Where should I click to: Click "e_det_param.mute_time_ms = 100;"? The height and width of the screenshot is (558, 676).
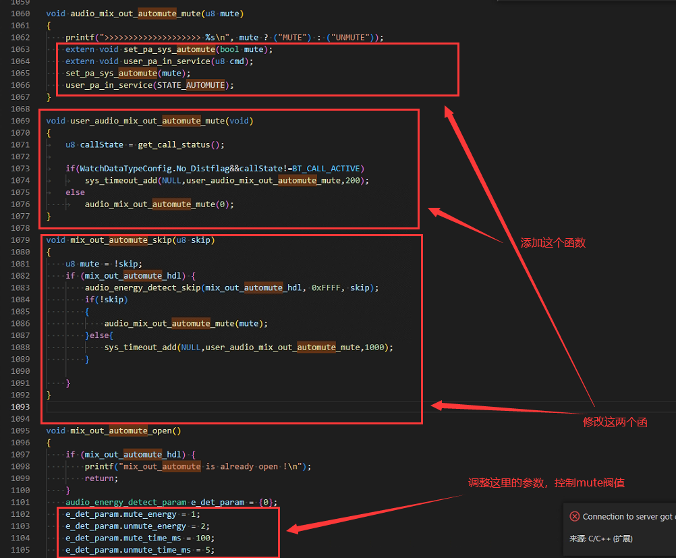[140, 538]
